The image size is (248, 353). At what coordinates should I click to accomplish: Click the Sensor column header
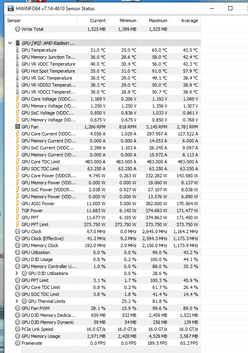(x=41, y=21)
